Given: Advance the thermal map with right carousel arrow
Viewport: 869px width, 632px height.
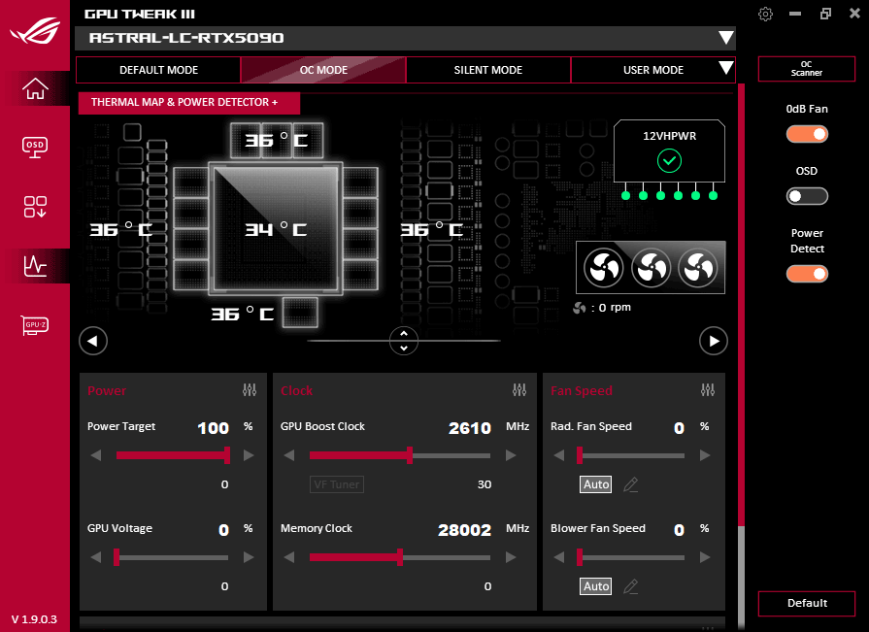Looking at the screenshot, I should coord(714,341).
